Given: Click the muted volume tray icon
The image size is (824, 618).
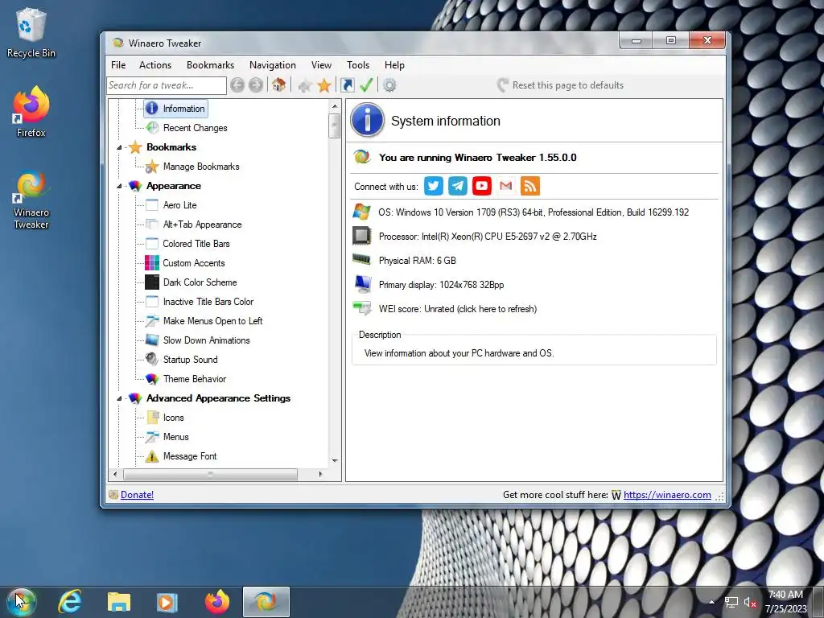Looking at the screenshot, I should point(750,603).
